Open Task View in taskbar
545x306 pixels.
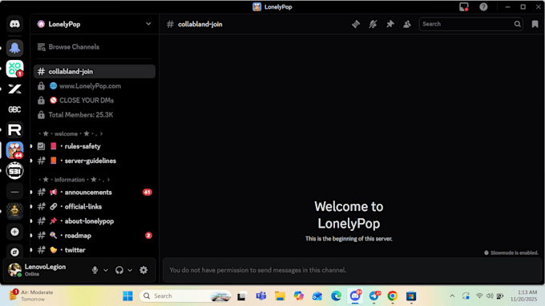coord(242,296)
